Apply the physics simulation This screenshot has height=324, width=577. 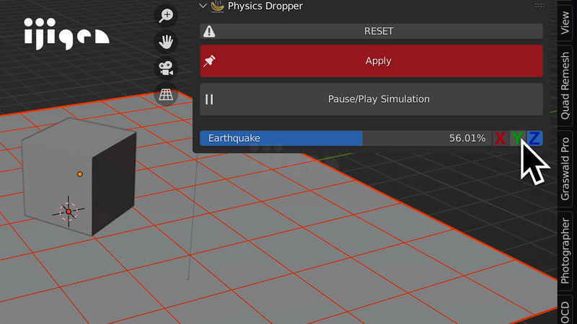tap(371, 61)
